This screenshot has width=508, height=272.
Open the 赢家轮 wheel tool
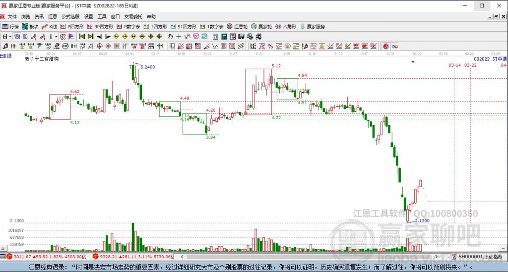[x=261, y=27]
